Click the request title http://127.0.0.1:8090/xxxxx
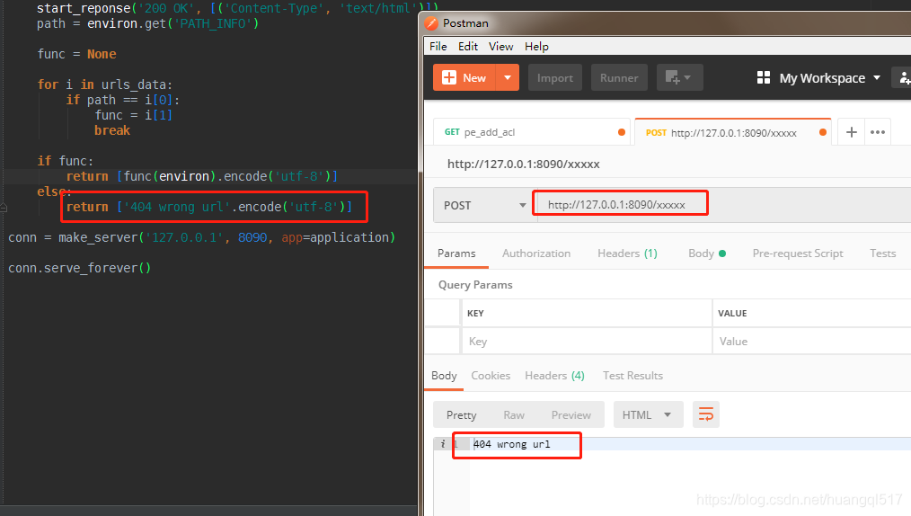 click(524, 165)
